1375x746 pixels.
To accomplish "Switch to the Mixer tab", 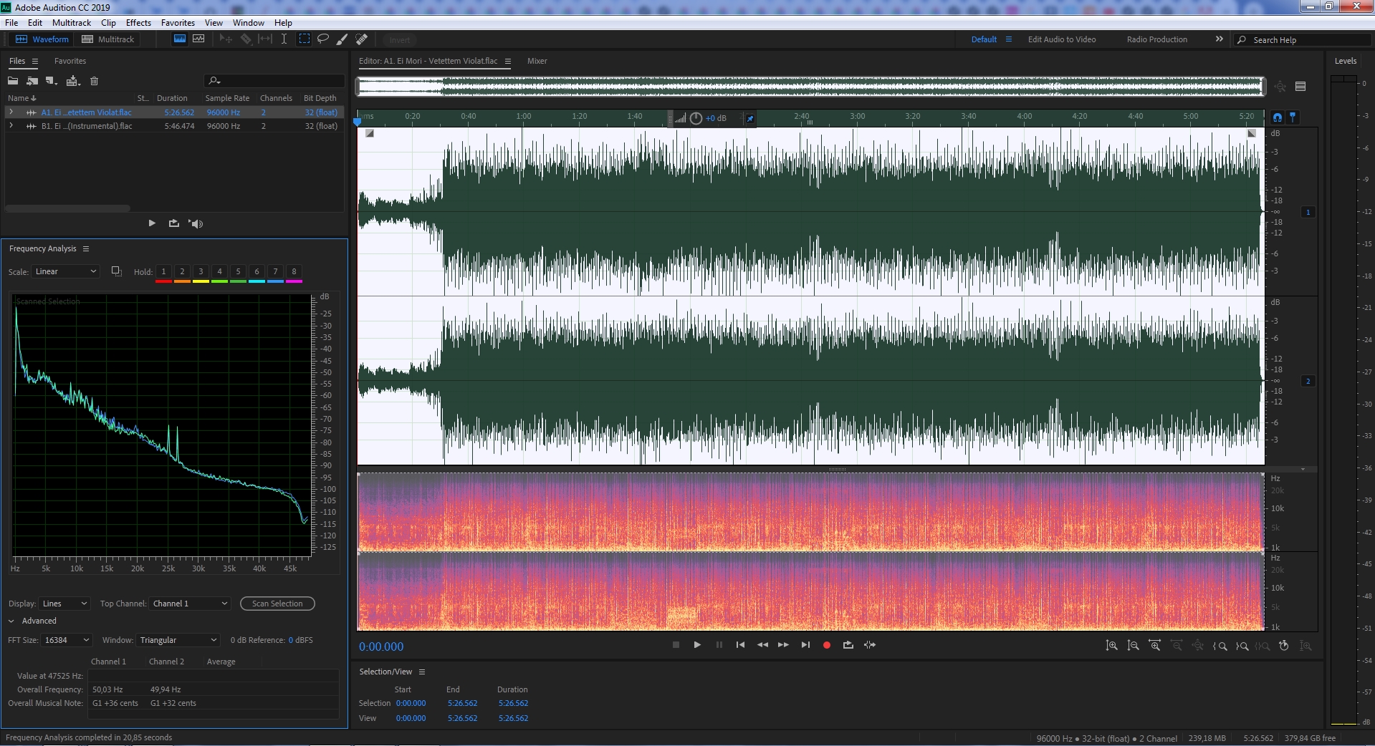I will point(537,61).
